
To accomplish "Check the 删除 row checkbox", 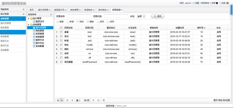I will coord(61,49).
